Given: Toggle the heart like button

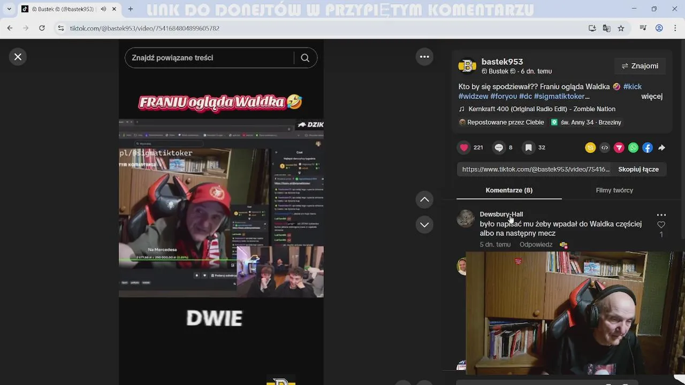Looking at the screenshot, I should pyautogui.click(x=464, y=148).
